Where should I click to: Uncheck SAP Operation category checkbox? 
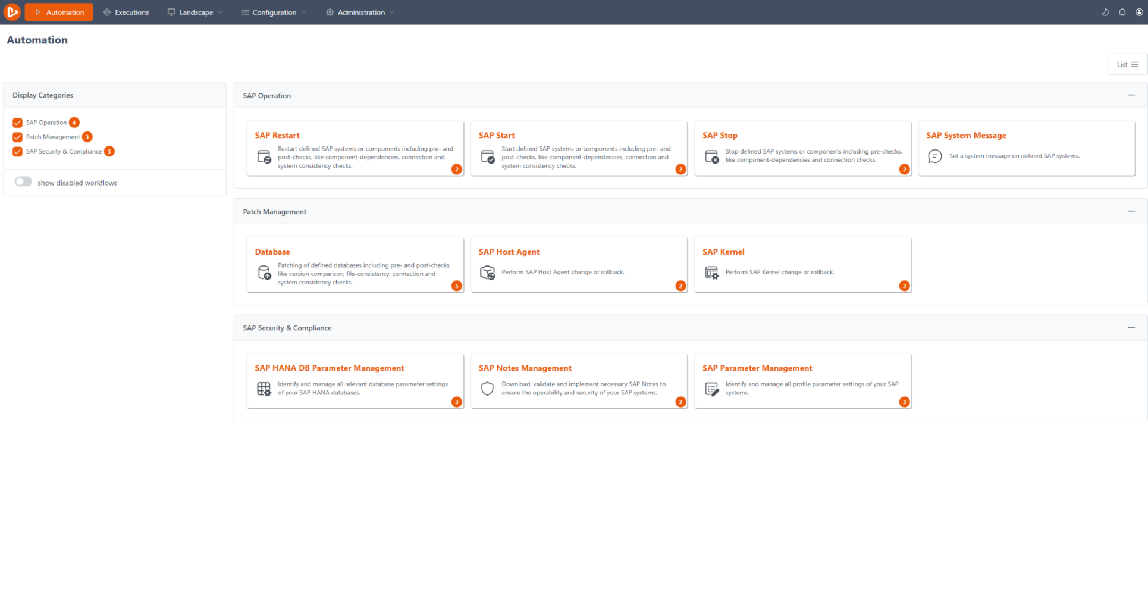(17, 123)
